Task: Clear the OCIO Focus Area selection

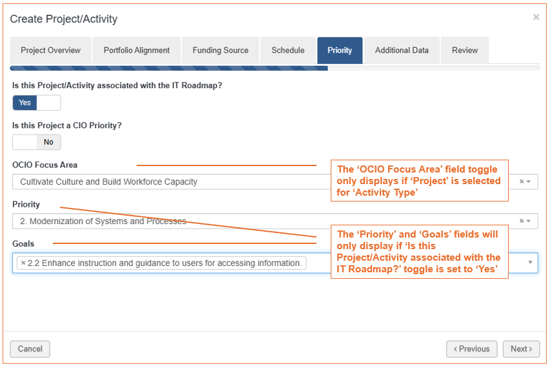Action: pyautogui.click(x=522, y=182)
